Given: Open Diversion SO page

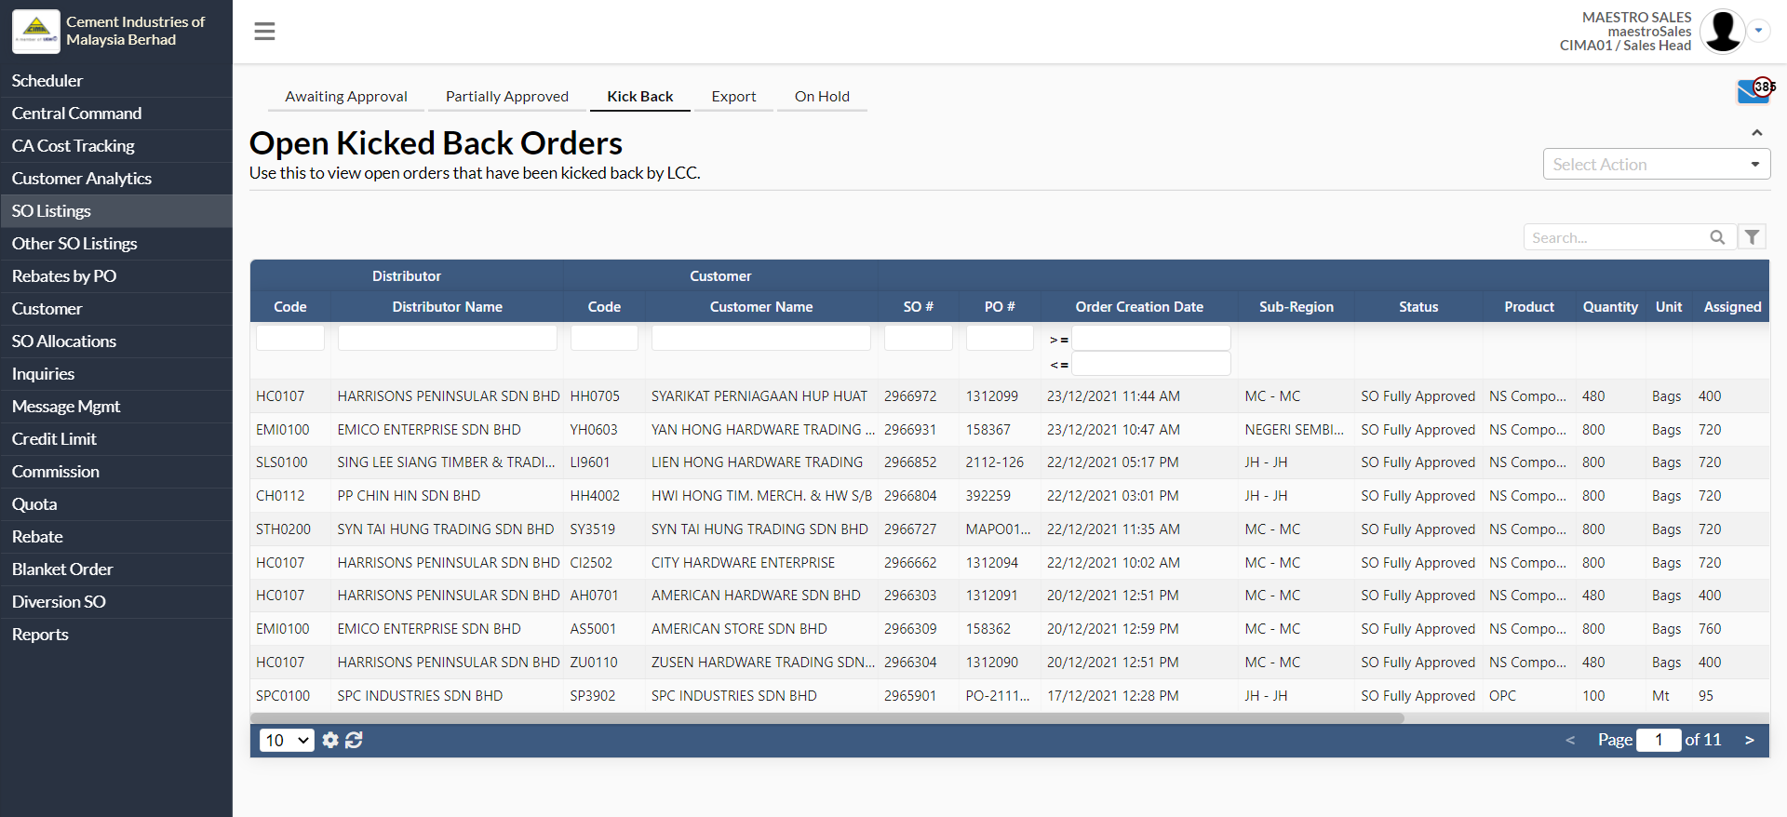Looking at the screenshot, I should coord(116,602).
